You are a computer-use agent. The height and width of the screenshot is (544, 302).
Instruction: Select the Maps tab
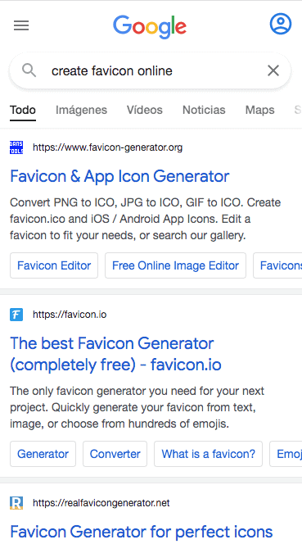coord(260,110)
